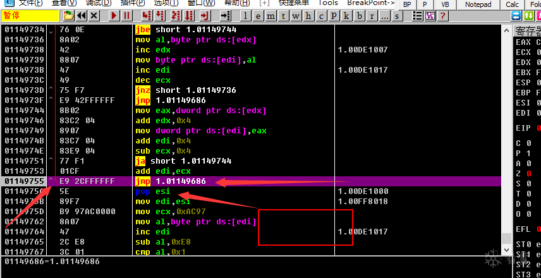The image size is (541, 278).
Task: Show CPU window (c button)
Action: (321, 16)
